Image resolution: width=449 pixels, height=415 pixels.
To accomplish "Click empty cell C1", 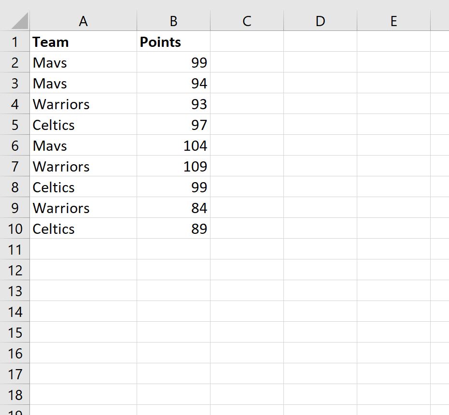I will point(247,42).
